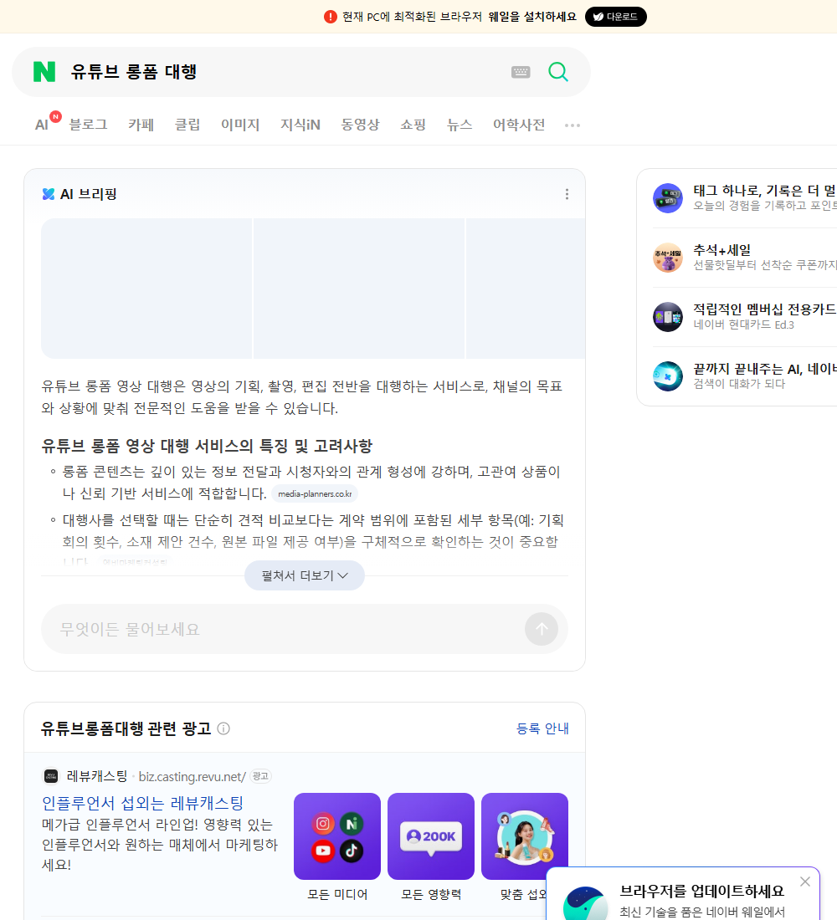Close the 브라우저를 업데이트하세요 popup
The image size is (837, 920).
(x=805, y=882)
